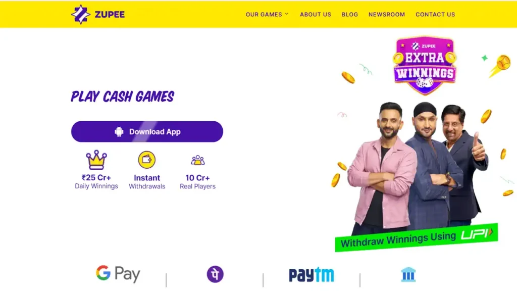The width and height of the screenshot is (517, 291).
Task: Click the Zupee wordmark text
Action: click(110, 15)
